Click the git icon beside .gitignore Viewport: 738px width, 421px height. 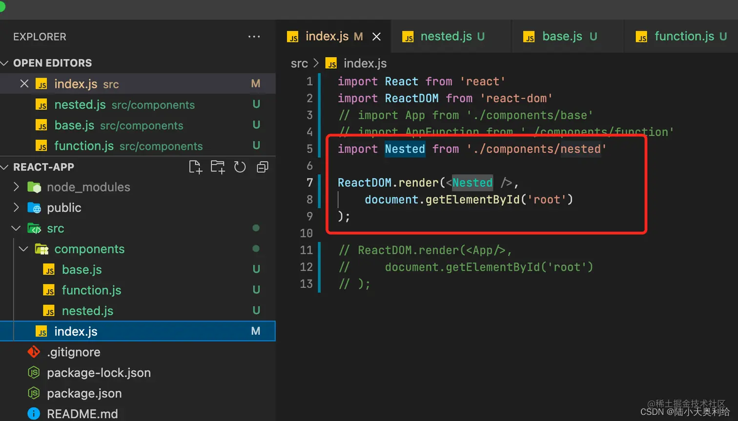pyautogui.click(x=34, y=352)
